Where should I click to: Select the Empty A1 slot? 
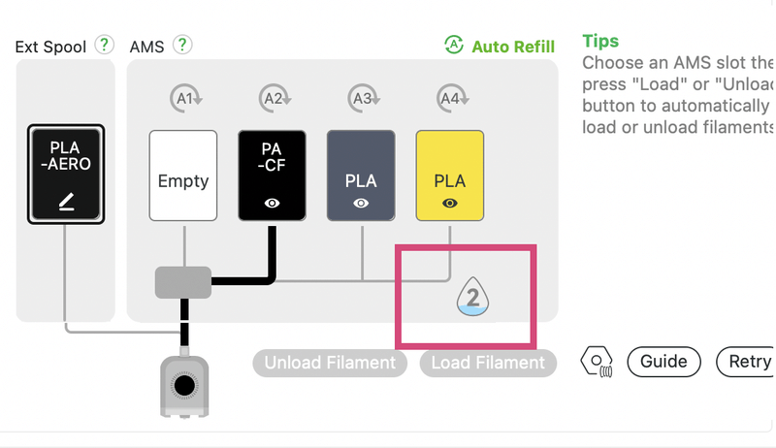coord(183,176)
